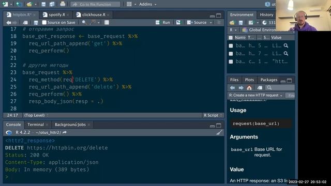Click the Import Dataset icon
Viewport: 331px width, 186px height.
(251, 23)
